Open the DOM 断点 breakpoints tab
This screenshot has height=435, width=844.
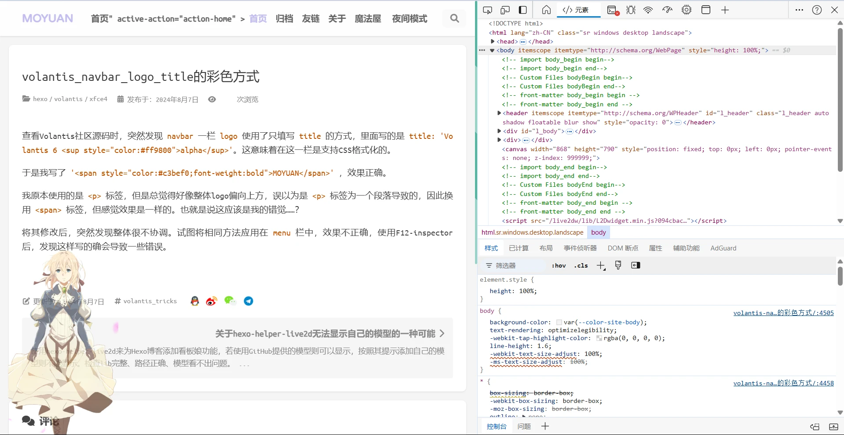(x=623, y=248)
